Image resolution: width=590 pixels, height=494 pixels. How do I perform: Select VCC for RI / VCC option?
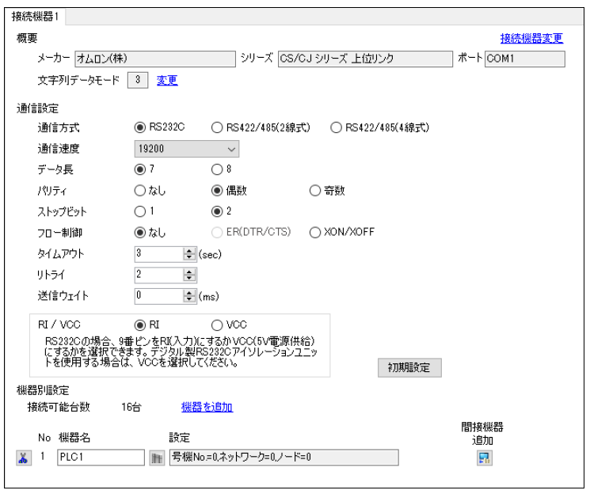(217, 324)
